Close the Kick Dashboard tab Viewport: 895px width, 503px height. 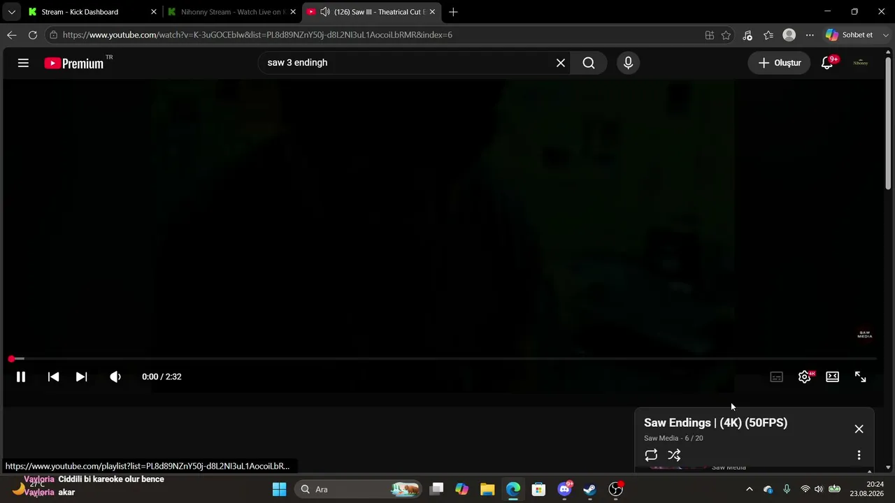(154, 12)
